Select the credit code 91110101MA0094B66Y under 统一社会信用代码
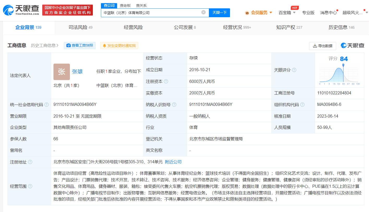369x212 pixels. click(75, 105)
